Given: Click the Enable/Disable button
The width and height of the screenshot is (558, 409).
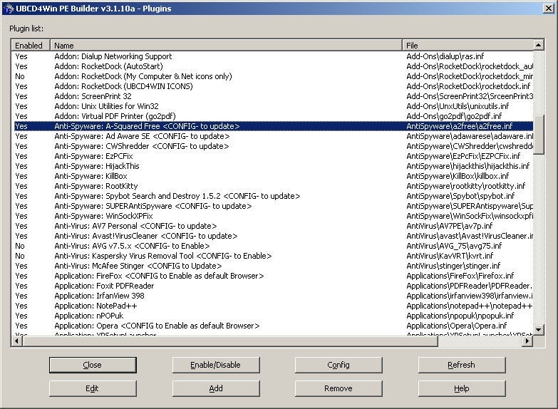Looking at the screenshot, I should click(x=216, y=365).
